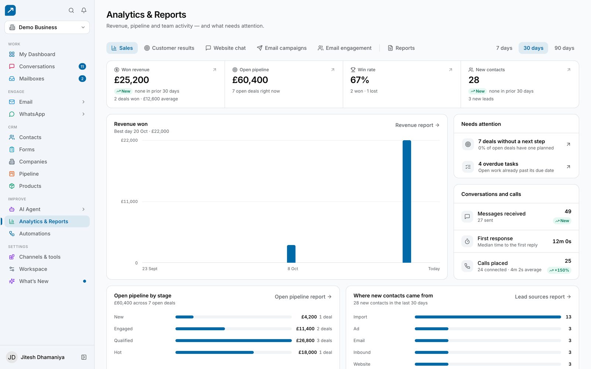The image size is (591, 369).
Task: Select 7 days range
Action: (x=504, y=48)
